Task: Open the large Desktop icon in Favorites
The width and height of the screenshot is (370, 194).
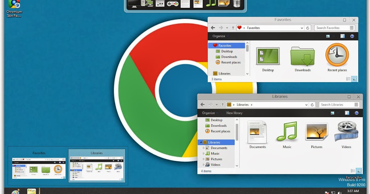Action: tap(268, 56)
